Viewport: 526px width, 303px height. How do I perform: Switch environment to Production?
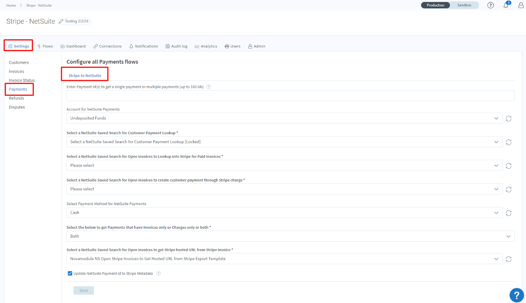(x=435, y=5)
